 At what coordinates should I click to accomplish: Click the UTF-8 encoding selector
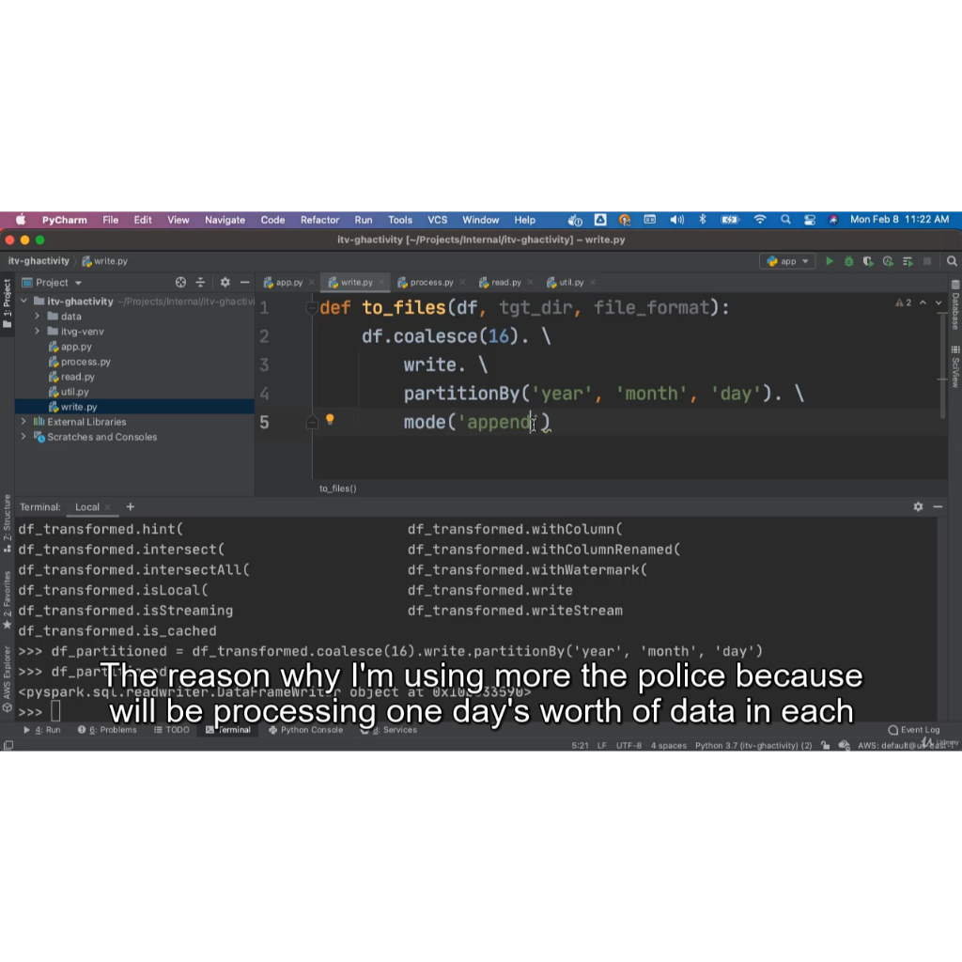[x=628, y=745]
